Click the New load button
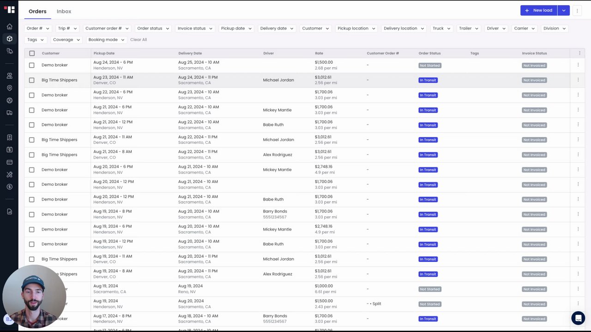 point(538,11)
